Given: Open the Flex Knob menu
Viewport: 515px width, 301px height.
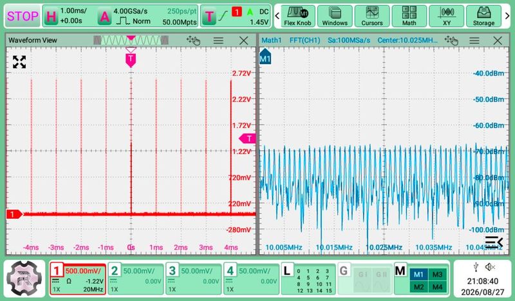Looking at the screenshot, I should click(x=297, y=16).
